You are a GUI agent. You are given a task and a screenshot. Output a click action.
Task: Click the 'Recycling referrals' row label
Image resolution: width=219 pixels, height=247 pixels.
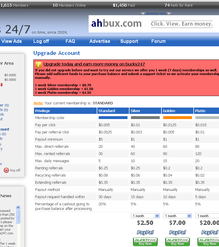click(x=50, y=175)
